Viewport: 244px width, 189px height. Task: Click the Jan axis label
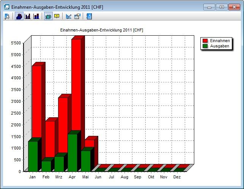(32, 177)
